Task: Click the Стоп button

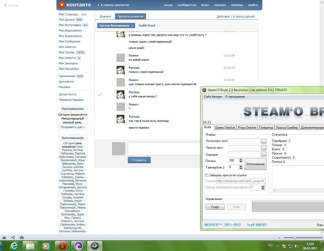Action: tap(236, 207)
